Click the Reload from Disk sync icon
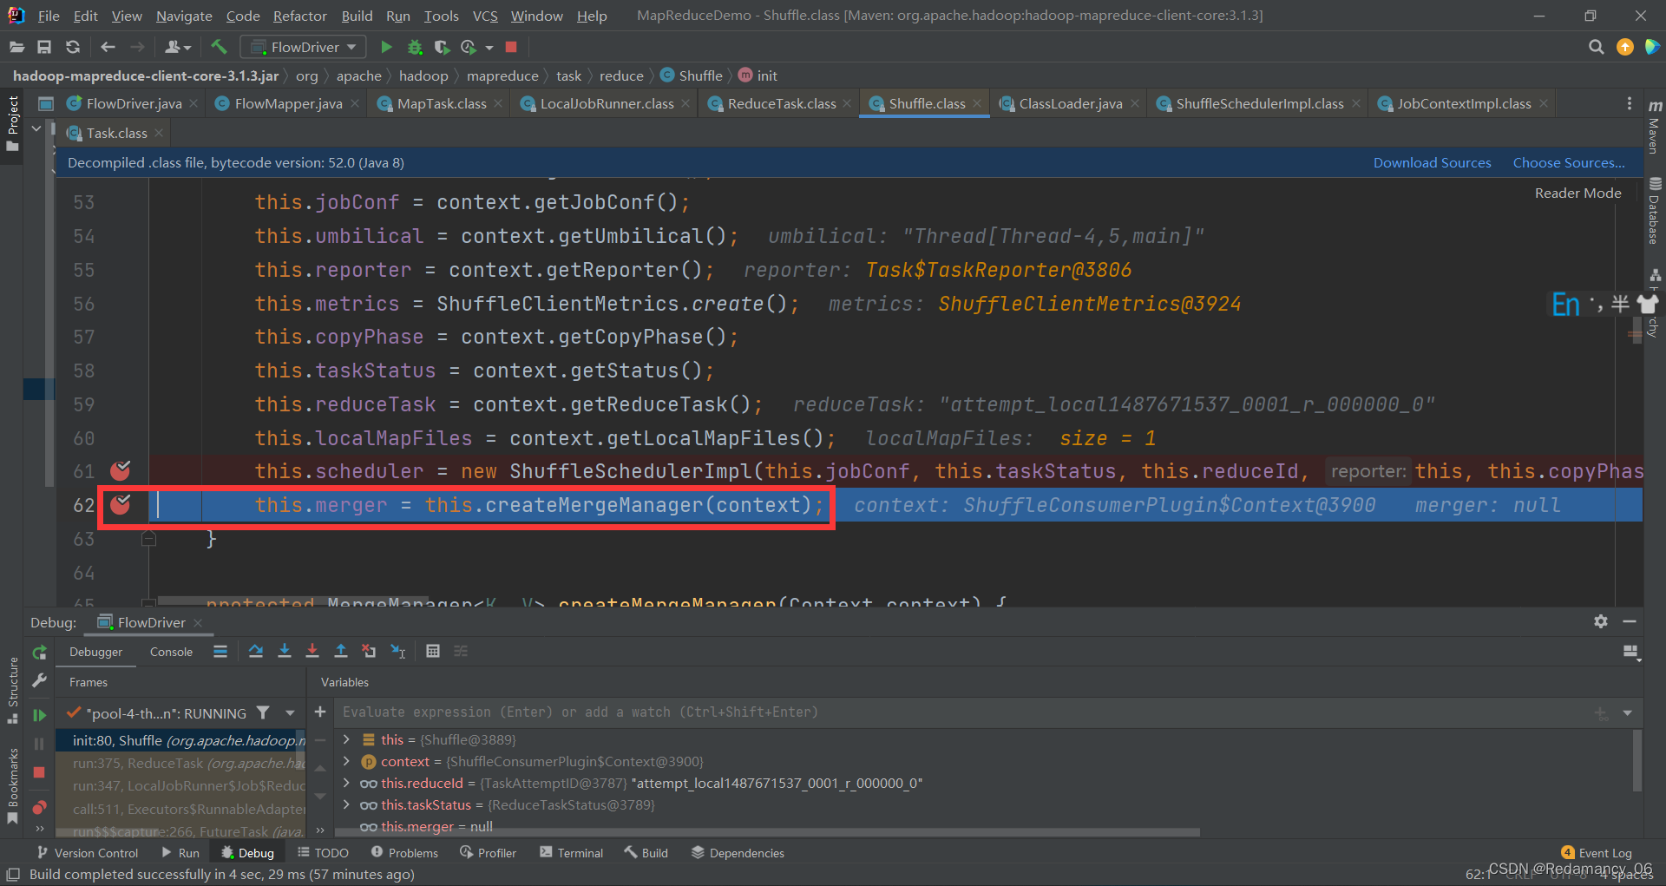Viewport: 1666px width, 886px height. pos(73,47)
